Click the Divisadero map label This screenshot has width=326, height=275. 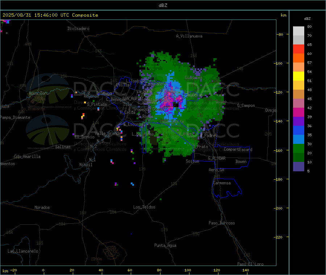click(78, 29)
